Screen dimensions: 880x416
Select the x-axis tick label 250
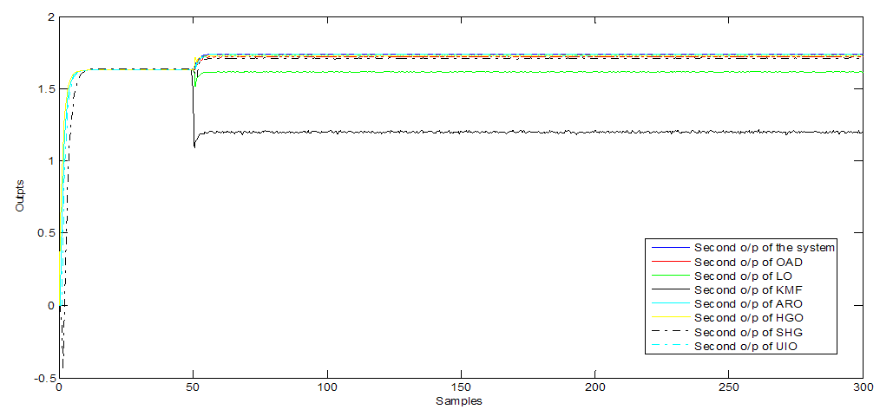[728, 387]
